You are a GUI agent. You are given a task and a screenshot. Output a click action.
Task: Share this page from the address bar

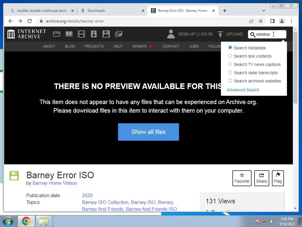[251, 21]
